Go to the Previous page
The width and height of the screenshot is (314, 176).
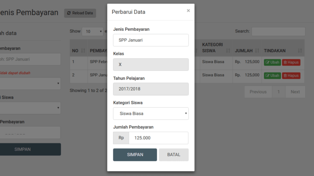(x=258, y=92)
